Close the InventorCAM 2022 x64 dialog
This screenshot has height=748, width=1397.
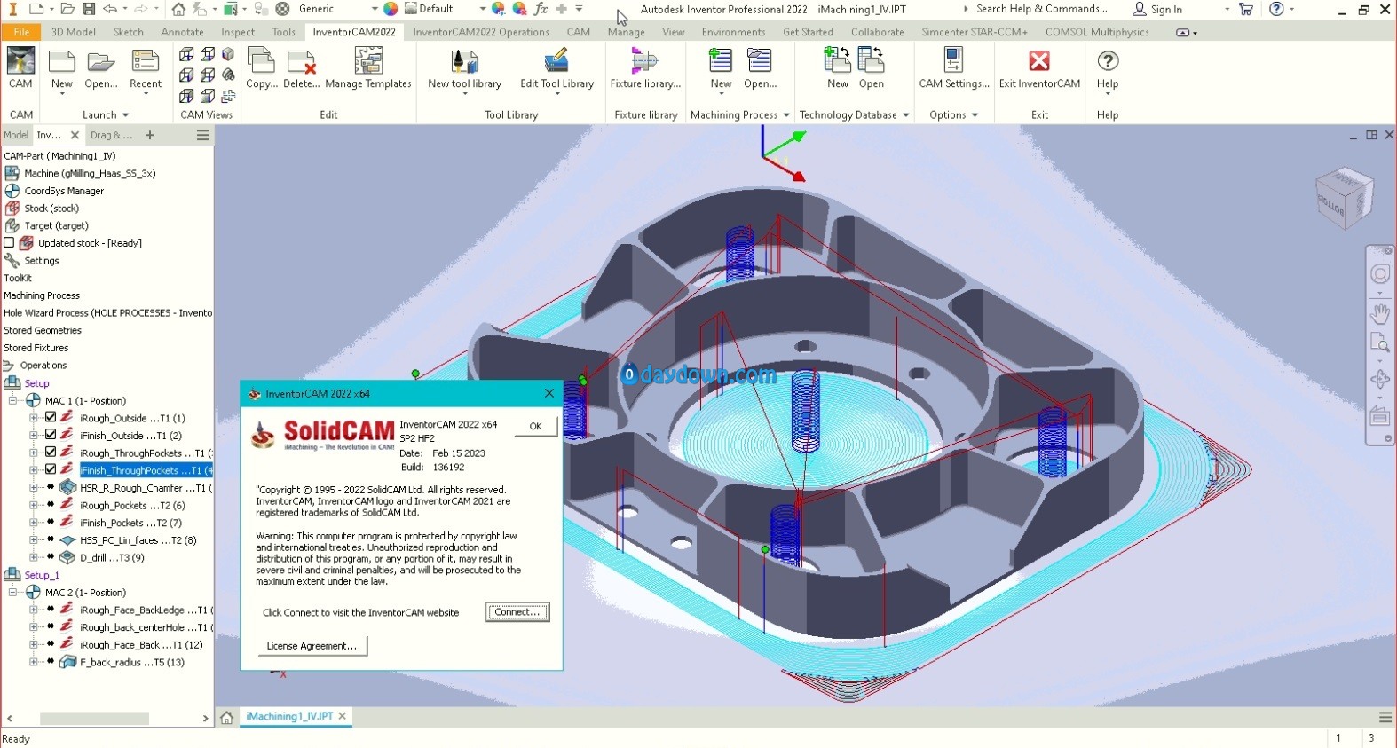[x=549, y=393]
